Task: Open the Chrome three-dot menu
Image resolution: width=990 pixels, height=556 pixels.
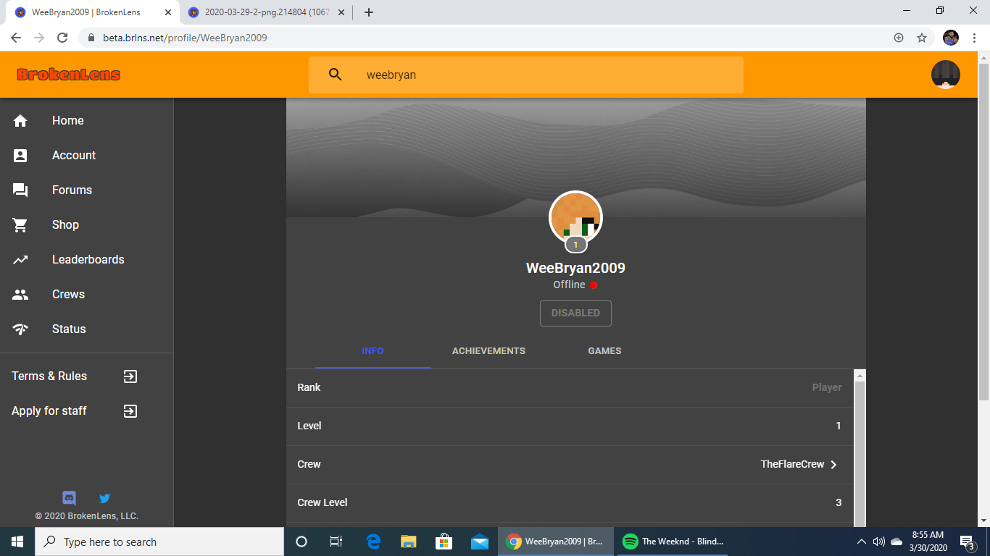Action: [974, 38]
